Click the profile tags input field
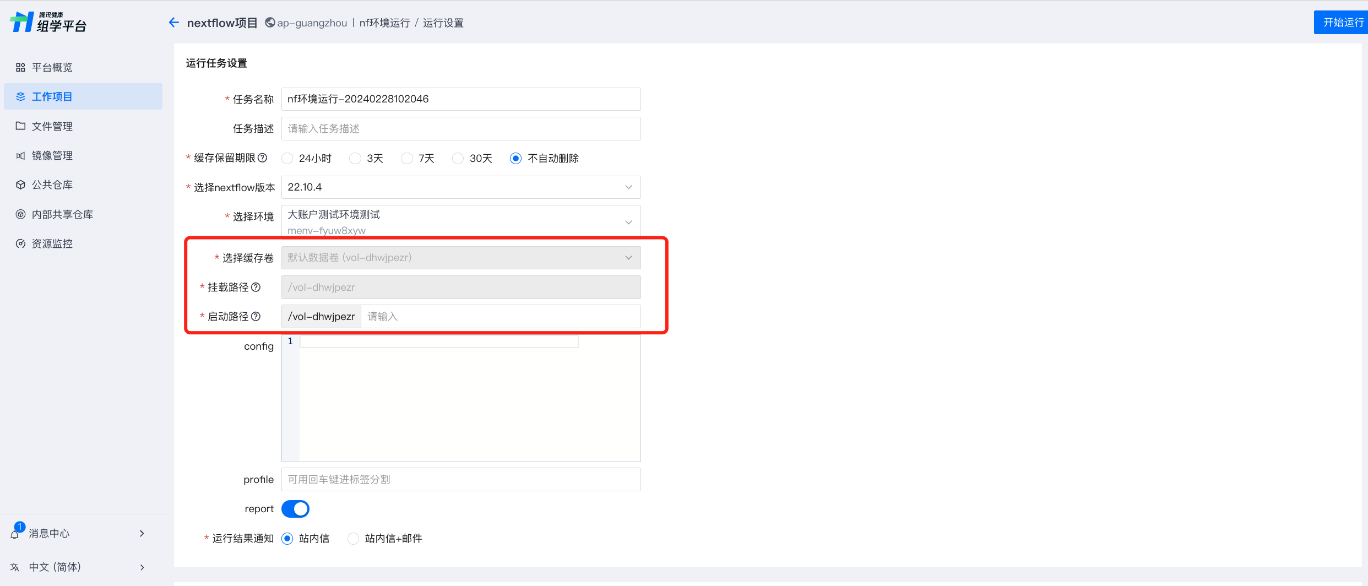Viewport: 1368px width, 586px height. [x=461, y=479]
